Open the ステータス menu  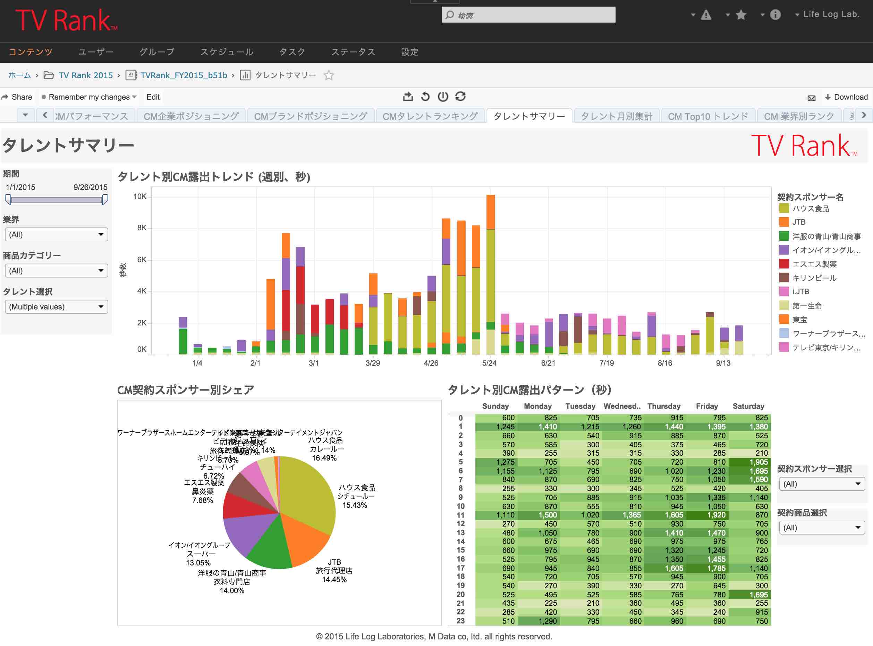[353, 52]
